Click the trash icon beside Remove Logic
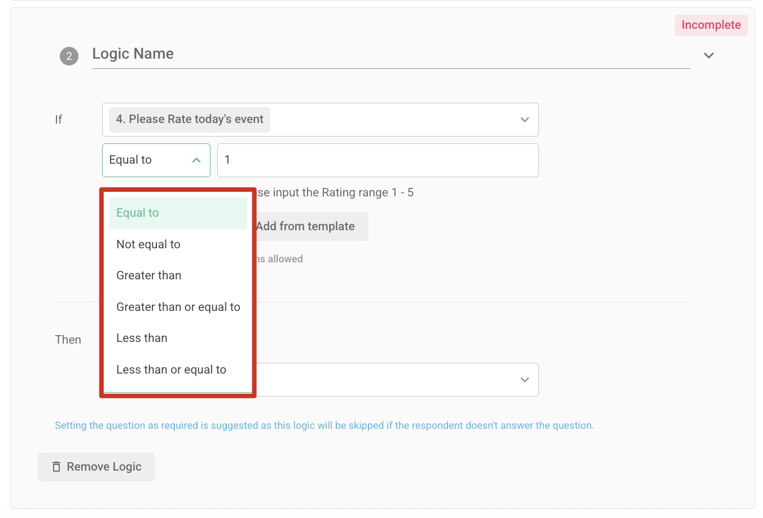 pos(56,467)
